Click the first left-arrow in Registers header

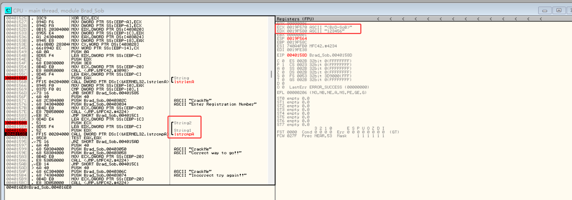(378, 19)
